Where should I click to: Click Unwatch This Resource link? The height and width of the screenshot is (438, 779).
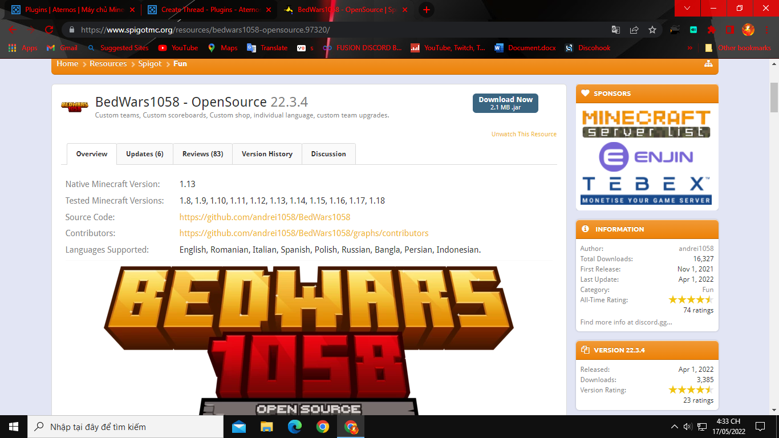tap(524, 134)
